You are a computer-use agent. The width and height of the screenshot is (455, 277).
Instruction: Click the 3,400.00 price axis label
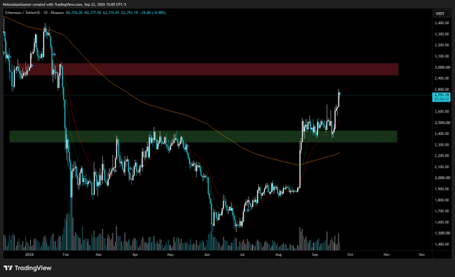[442, 23]
